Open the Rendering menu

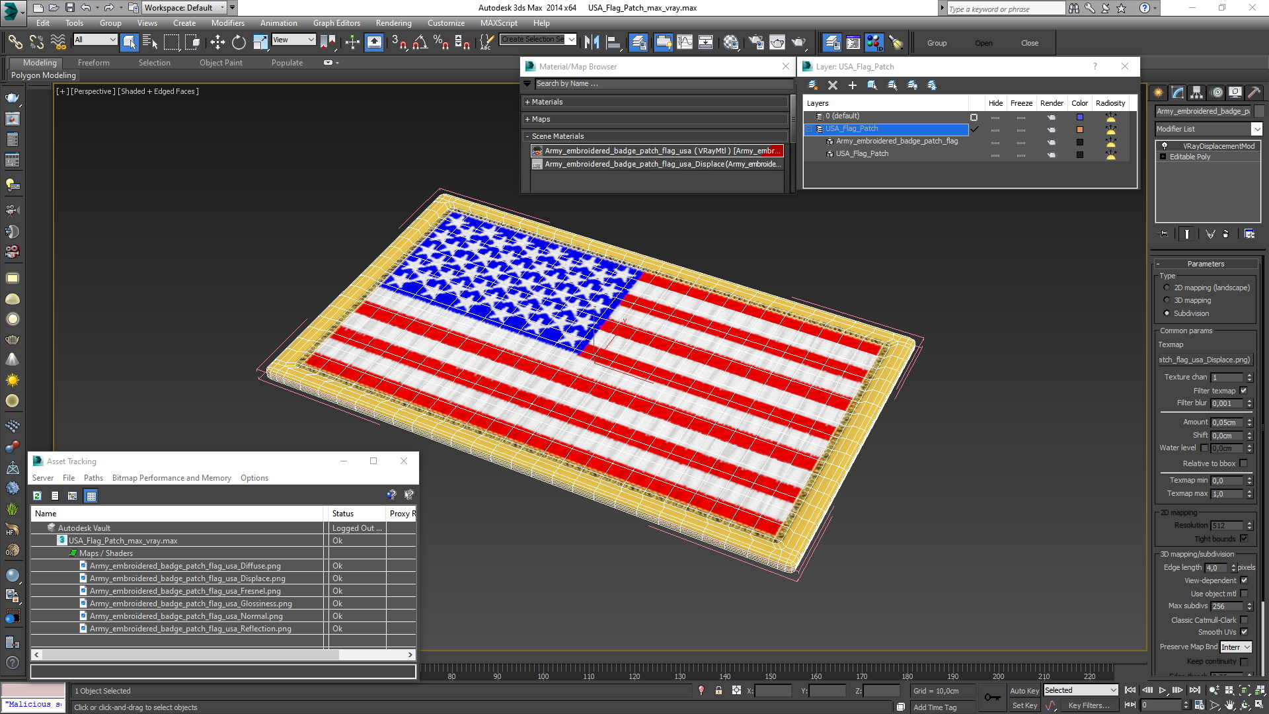pos(393,22)
